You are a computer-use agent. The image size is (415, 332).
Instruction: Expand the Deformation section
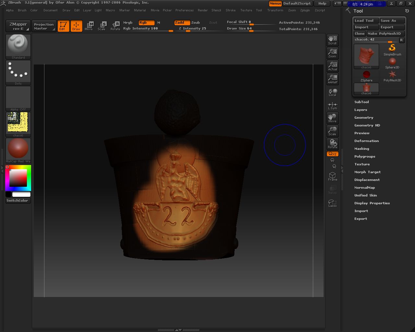coord(366,141)
